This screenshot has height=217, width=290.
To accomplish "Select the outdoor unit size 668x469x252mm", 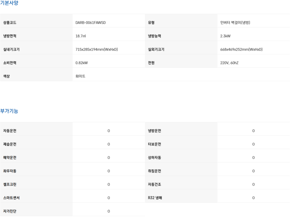I will point(241,50).
